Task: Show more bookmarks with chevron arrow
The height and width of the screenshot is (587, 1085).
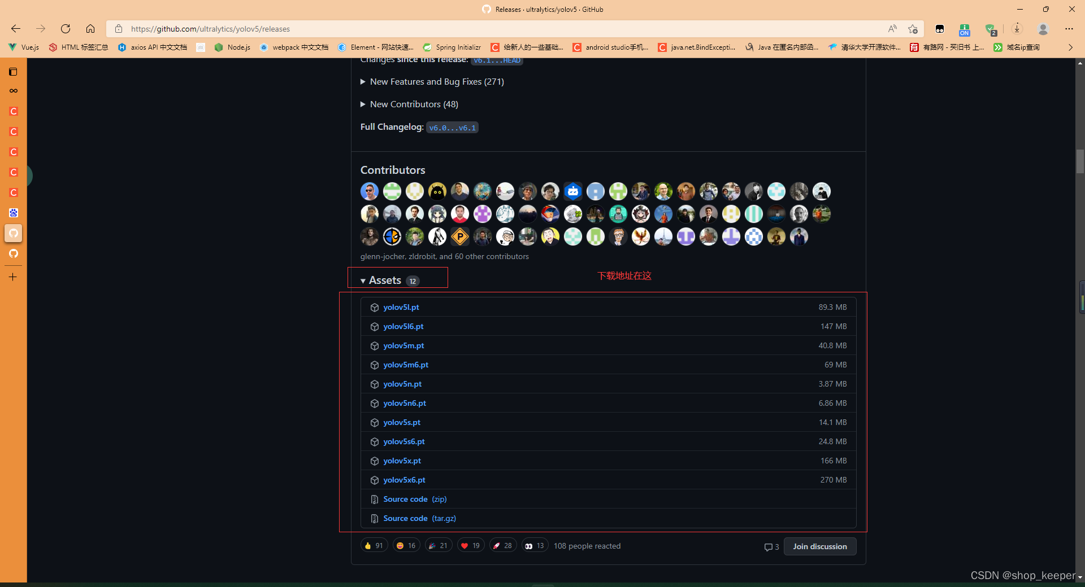Action: pyautogui.click(x=1070, y=47)
